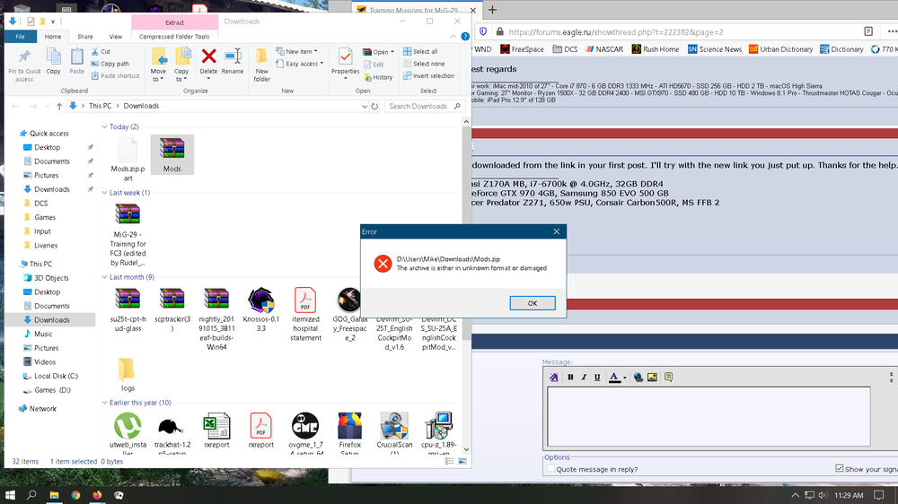Toggle Quick Access toolbar properties checkmark
The image size is (898, 504).
point(31,22)
